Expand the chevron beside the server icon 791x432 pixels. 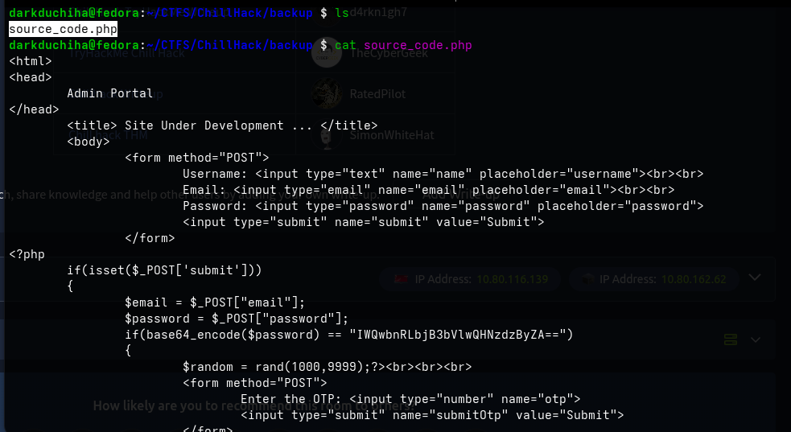755,340
